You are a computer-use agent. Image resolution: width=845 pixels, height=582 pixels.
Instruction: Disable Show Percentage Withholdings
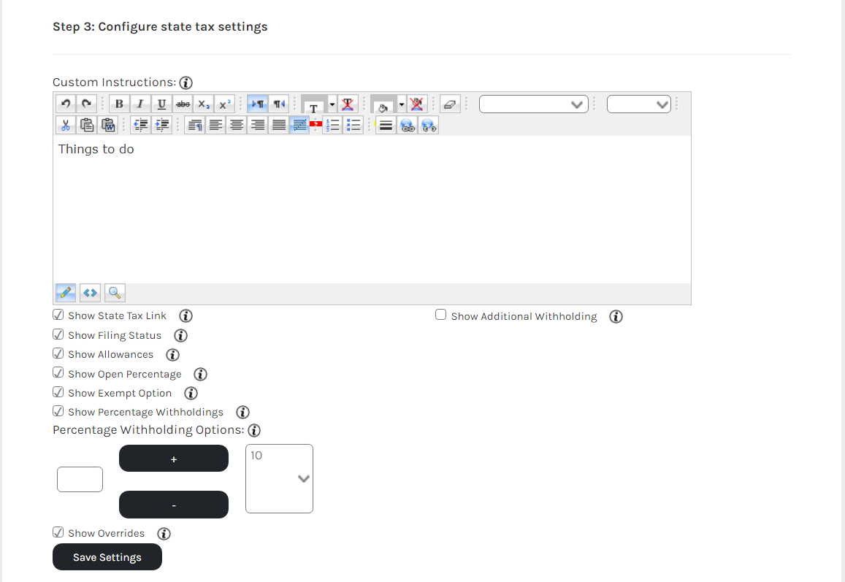pyautogui.click(x=58, y=411)
